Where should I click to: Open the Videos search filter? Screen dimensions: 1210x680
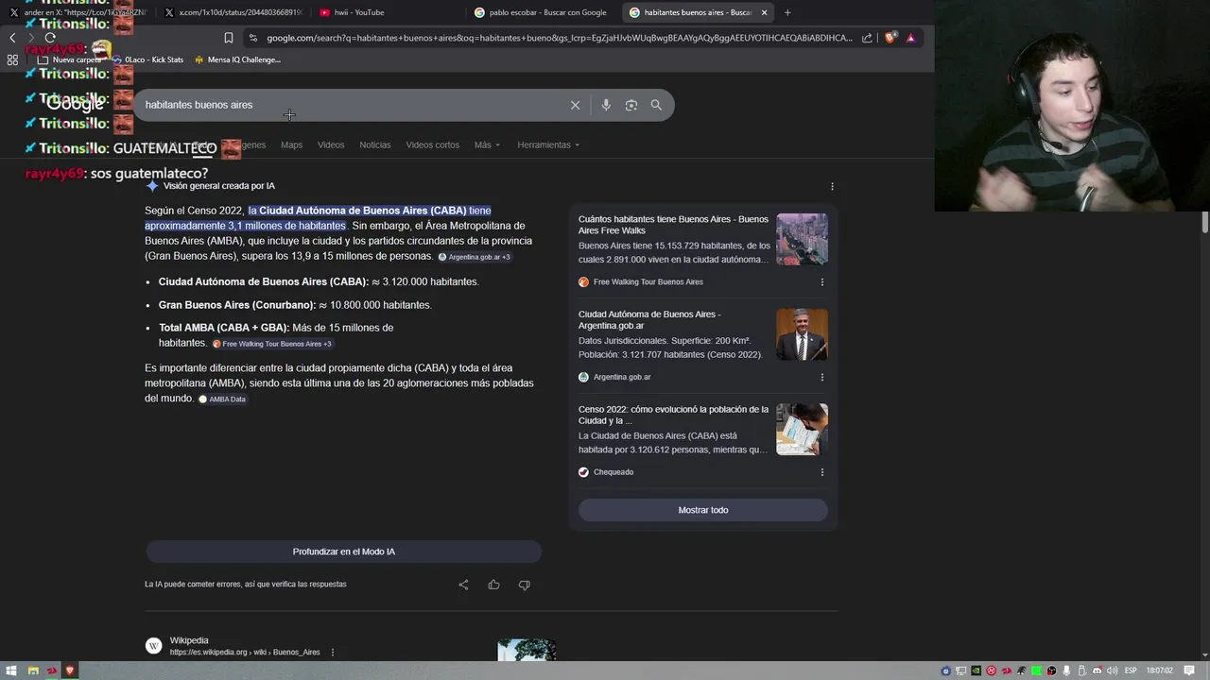331,144
